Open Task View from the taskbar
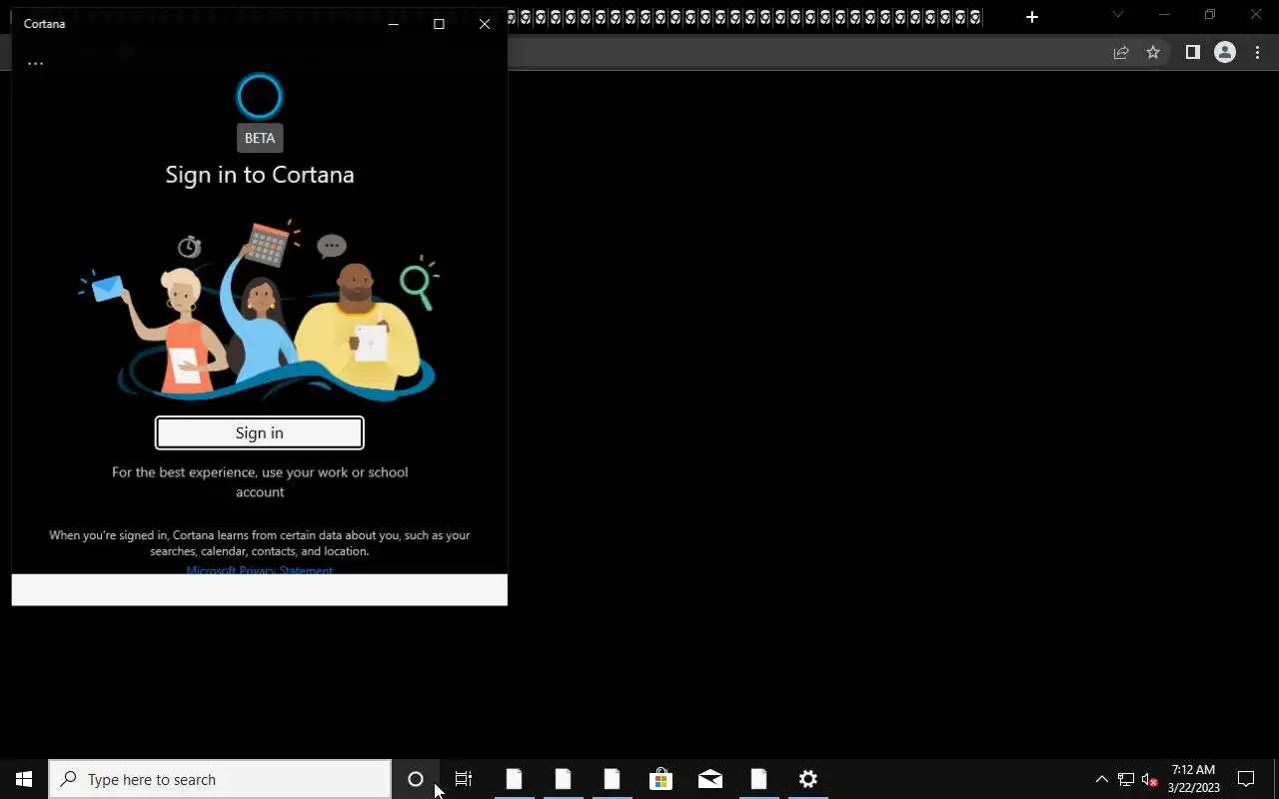 coord(464,779)
